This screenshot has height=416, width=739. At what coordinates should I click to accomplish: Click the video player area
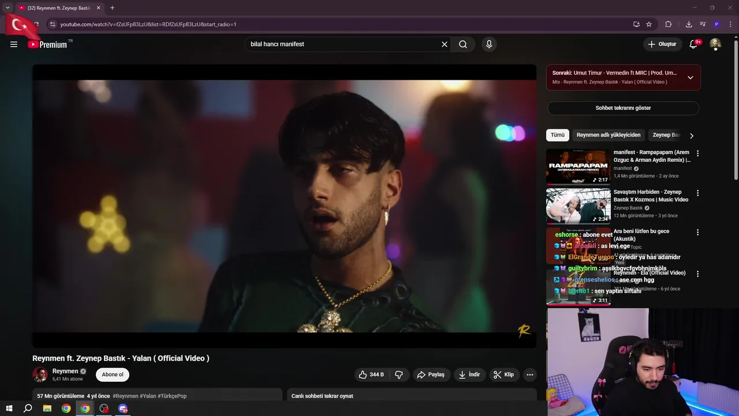point(284,206)
